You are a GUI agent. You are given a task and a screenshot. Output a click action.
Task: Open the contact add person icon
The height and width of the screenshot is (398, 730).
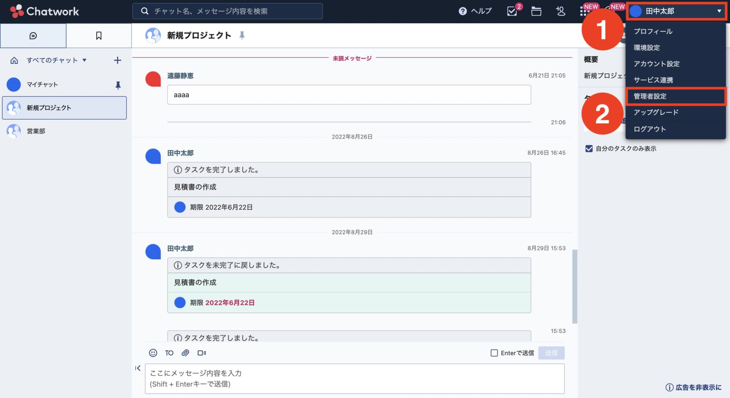560,11
